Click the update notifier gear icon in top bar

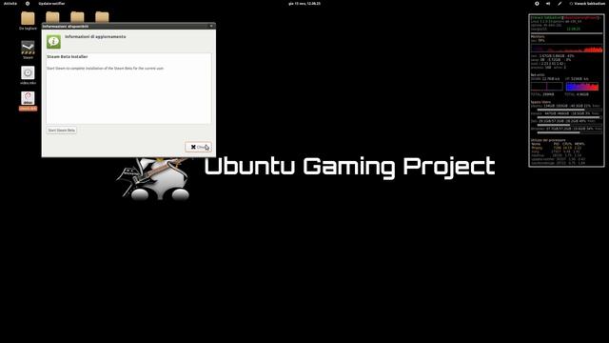(28, 4)
